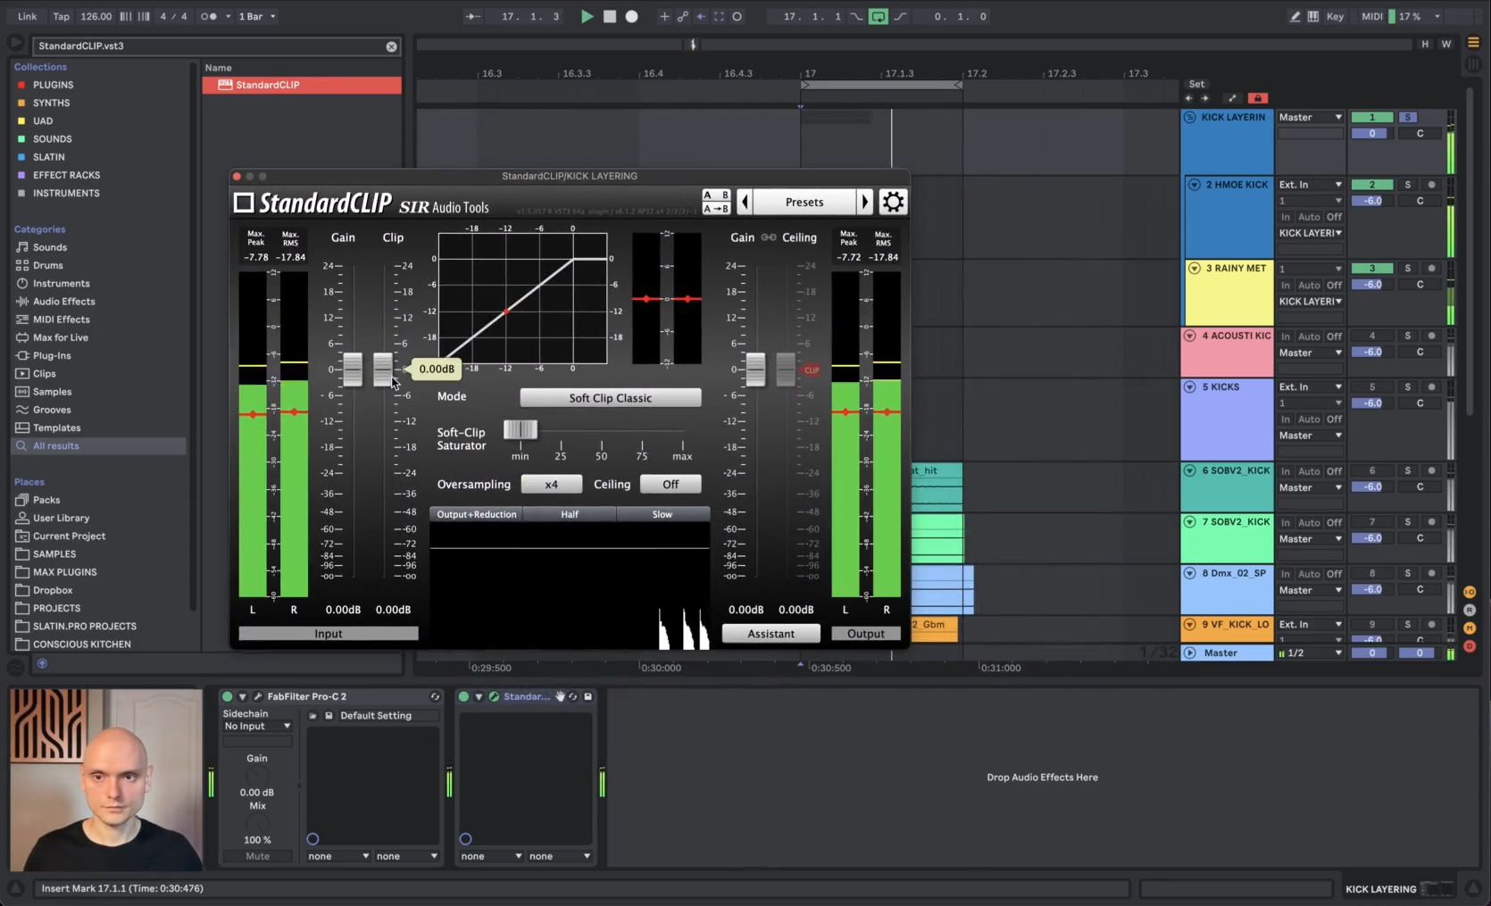The height and width of the screenshot is (906, 1491).
Task: Click the folder icon next to Default Setting
Action: (x=313, y=715)
